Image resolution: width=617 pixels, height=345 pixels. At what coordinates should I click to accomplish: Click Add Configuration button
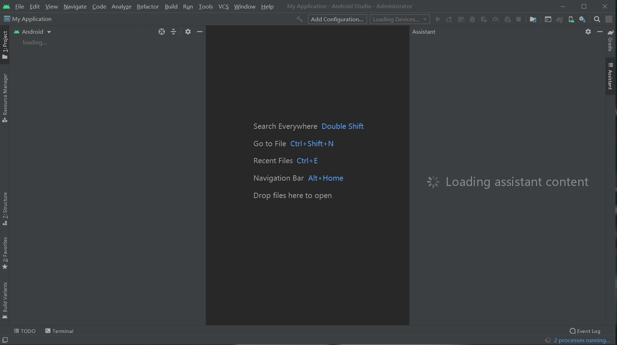pos(337,19)
